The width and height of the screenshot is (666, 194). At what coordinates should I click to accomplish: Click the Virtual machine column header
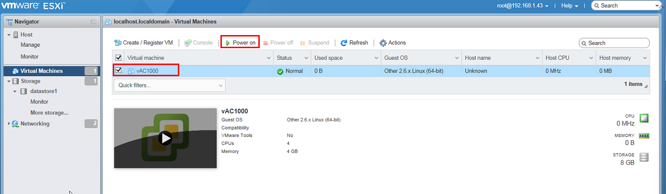(x=198, y=58)
